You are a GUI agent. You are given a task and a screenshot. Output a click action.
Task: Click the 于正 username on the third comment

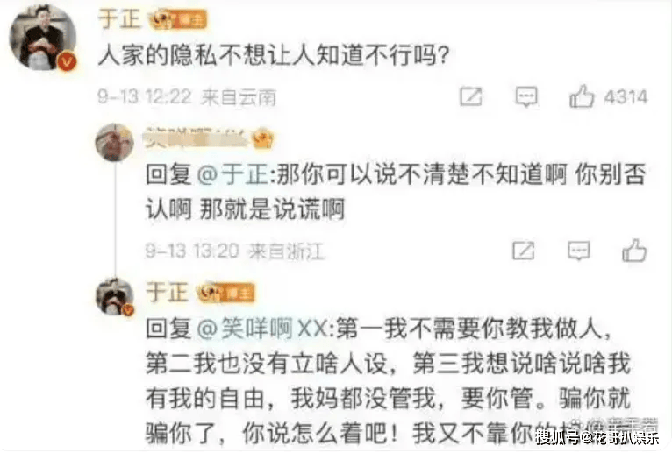168,293
